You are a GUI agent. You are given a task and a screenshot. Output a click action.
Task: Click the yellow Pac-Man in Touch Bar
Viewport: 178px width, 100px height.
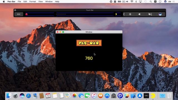click(116, 14)
